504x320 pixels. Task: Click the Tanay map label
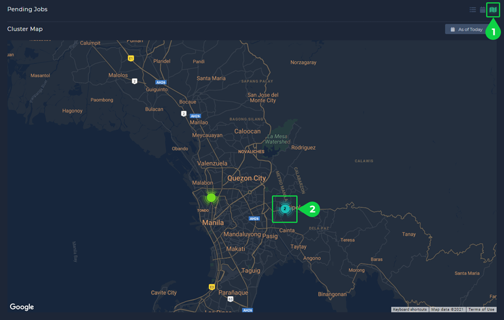(x=409, y=234)
